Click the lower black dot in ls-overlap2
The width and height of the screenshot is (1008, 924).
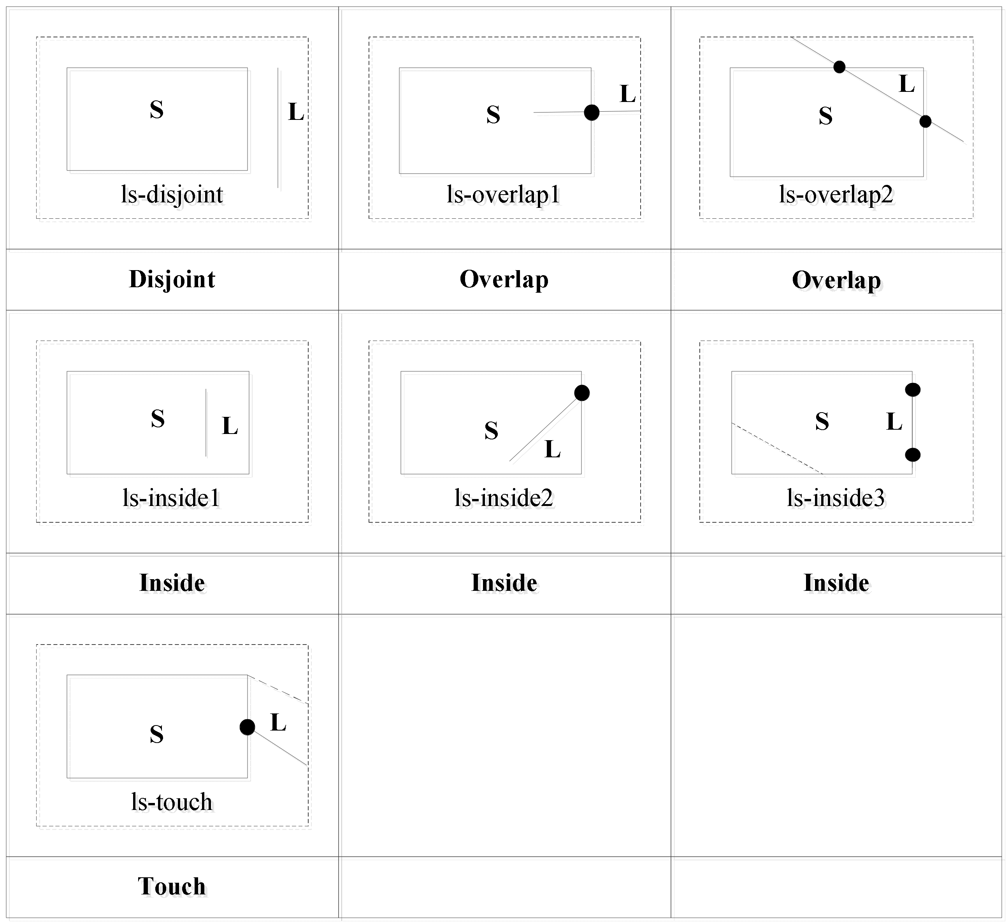[925, 121]
